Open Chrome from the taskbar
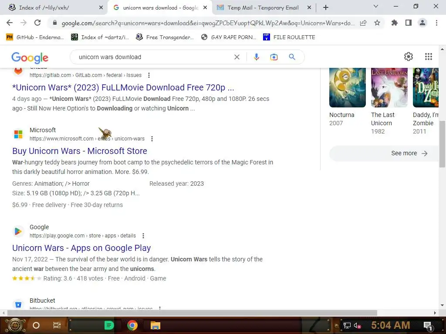446x334 pixels. [x=132, y=325]
